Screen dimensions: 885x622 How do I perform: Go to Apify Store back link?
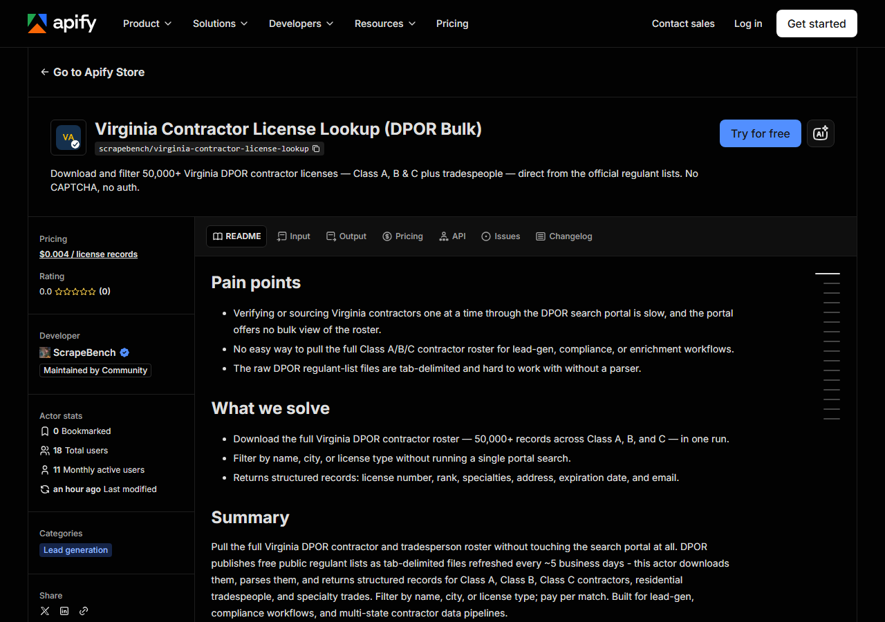click(93, 72)
